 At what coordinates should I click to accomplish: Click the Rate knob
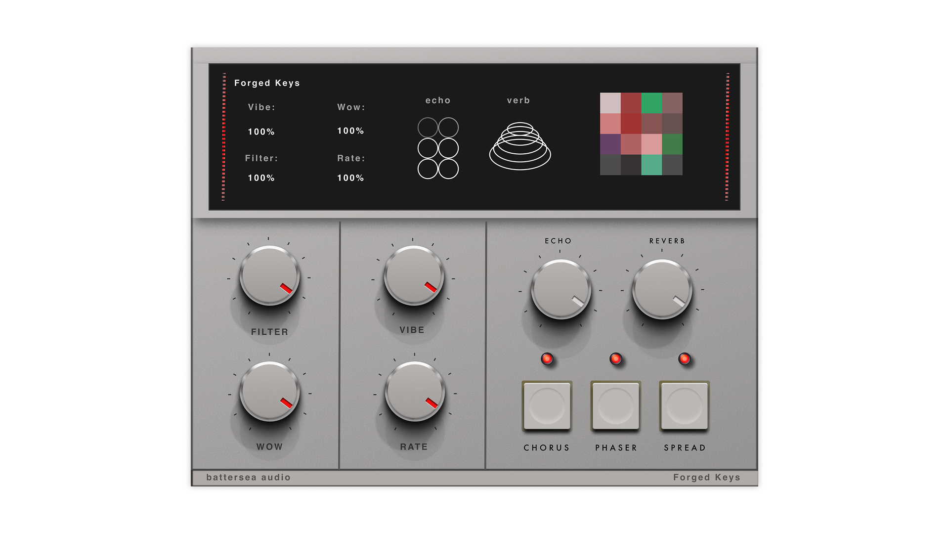pos(415,391)
